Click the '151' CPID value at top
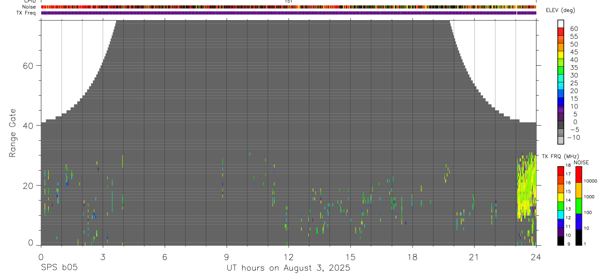 click(x=288, y=1)
